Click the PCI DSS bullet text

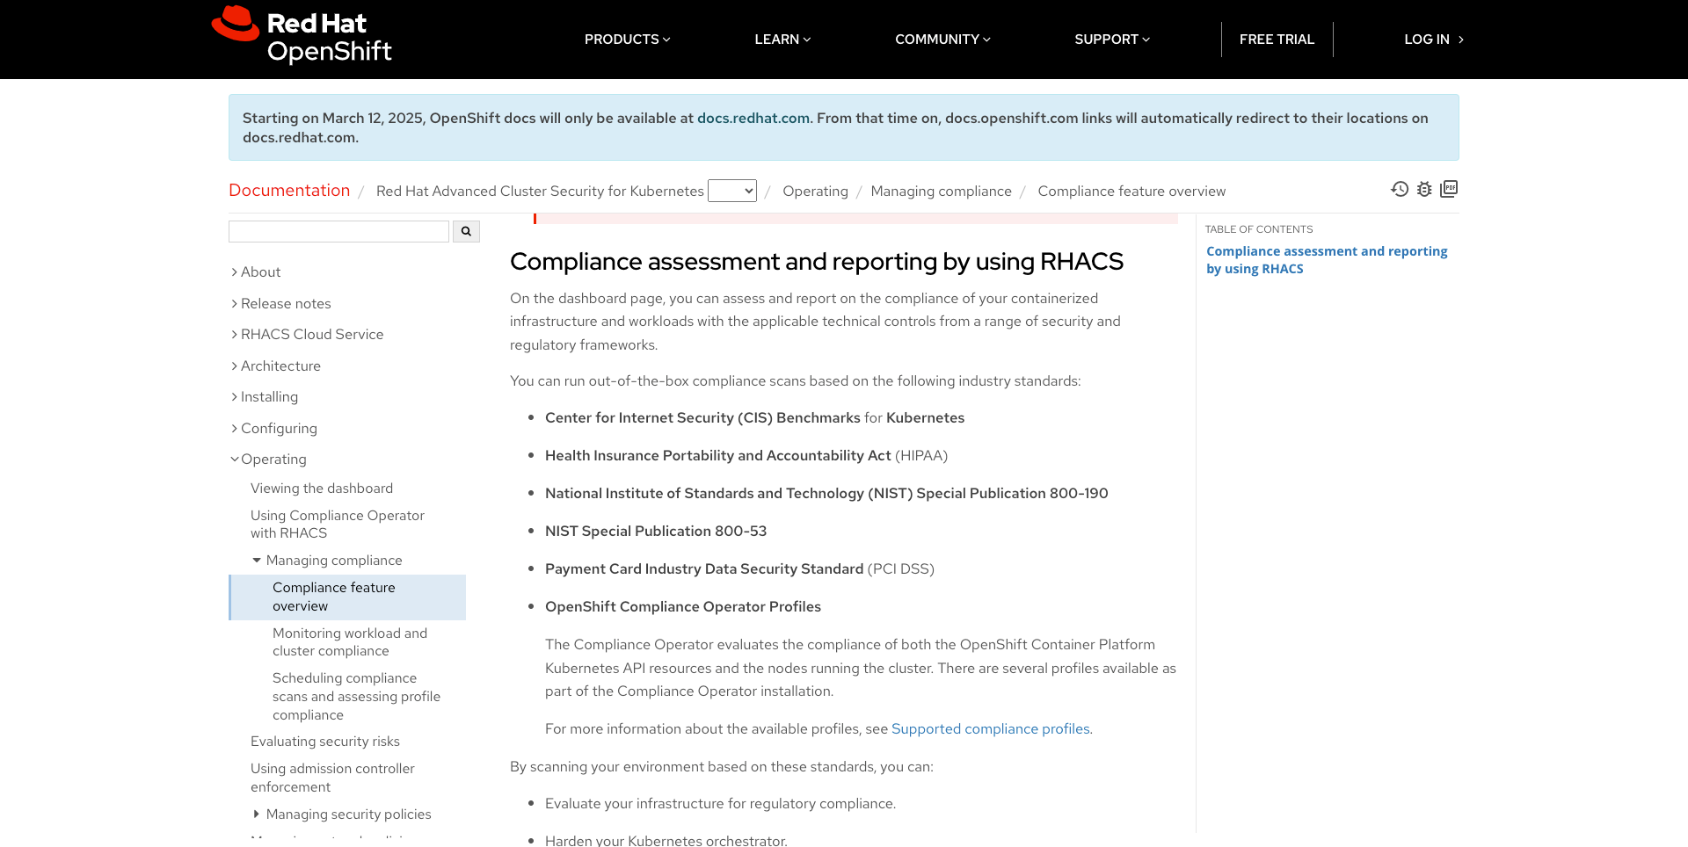739,569
